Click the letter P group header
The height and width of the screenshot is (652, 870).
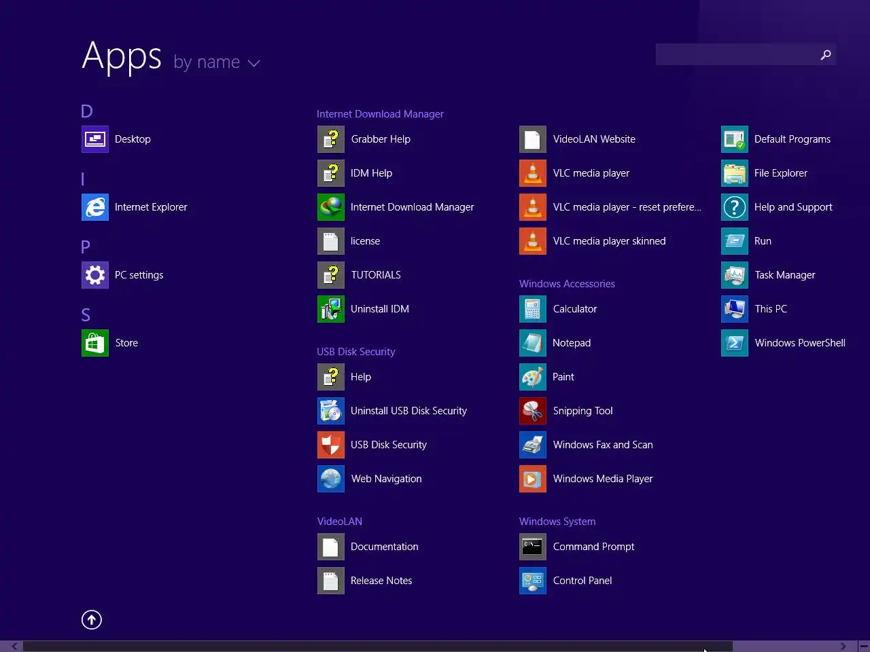[86, 247]
